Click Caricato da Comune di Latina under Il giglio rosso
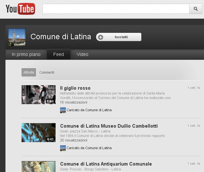 tap(89, 110)
